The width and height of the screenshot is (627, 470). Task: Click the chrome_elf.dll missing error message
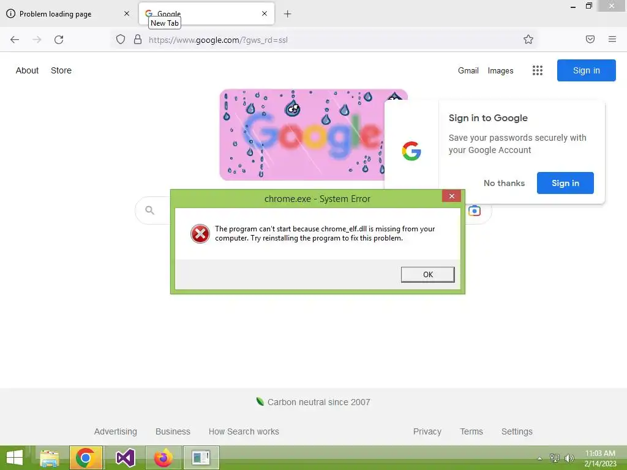pyautogui.click(x=325, y=233)
